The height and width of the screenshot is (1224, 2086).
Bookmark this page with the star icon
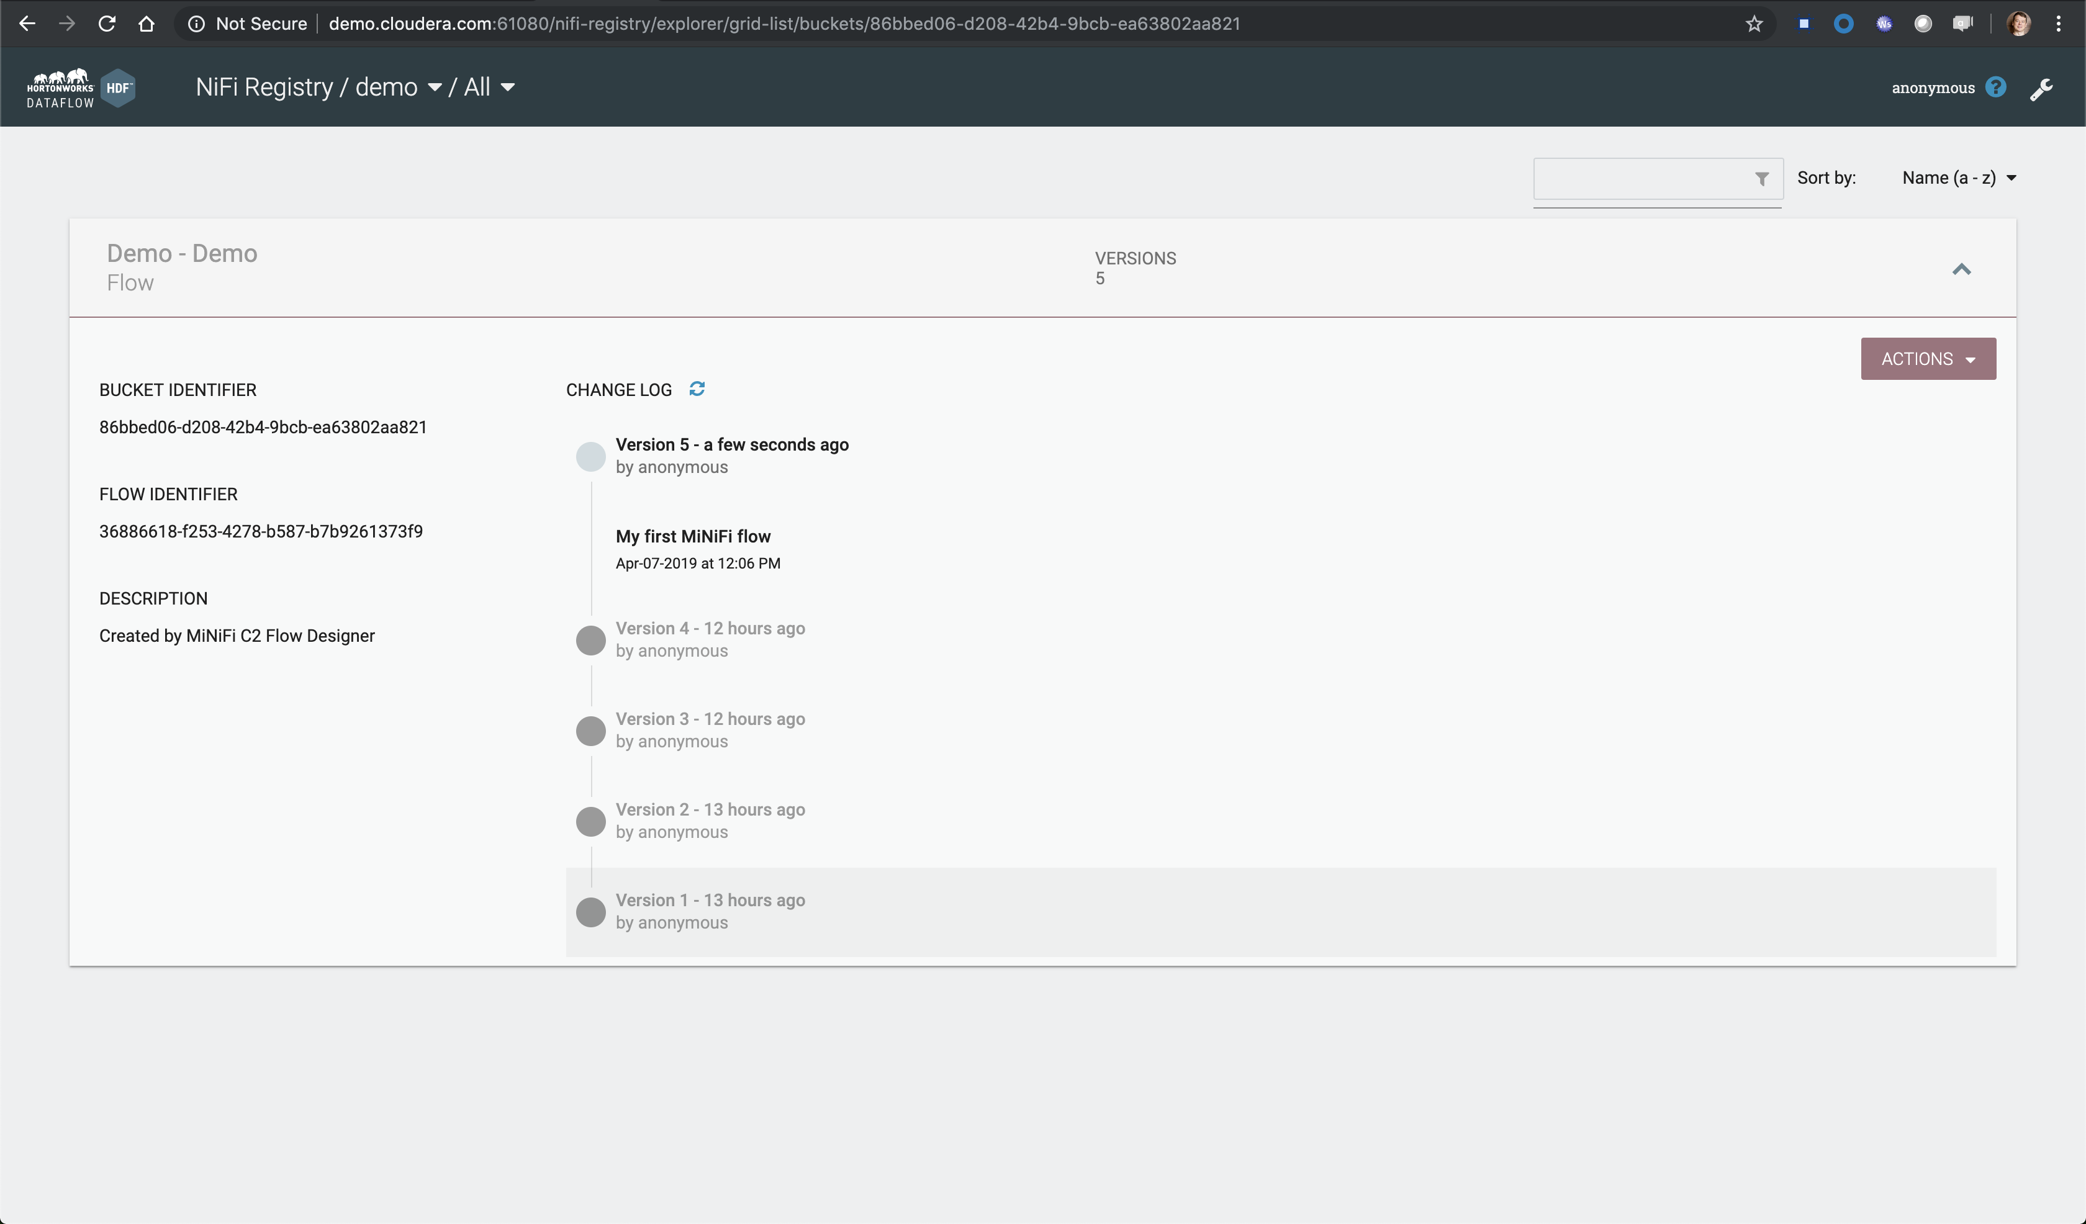pyautogui.click(x=1754, y=24)
